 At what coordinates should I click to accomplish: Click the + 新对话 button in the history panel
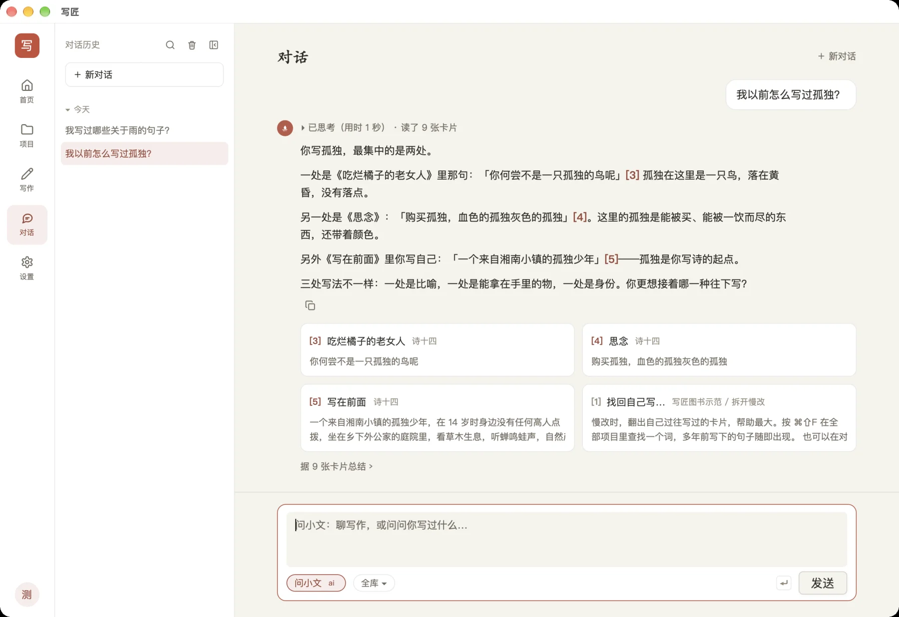[144, 74]
